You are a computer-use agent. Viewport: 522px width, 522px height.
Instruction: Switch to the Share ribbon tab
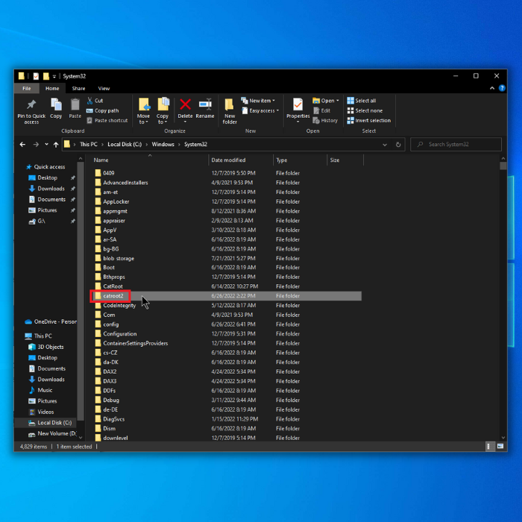78,88
